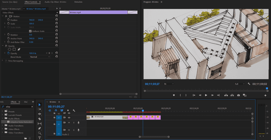The image size is (271, 140).
Task: Click the Lift button
Action: tap(226, 95)
